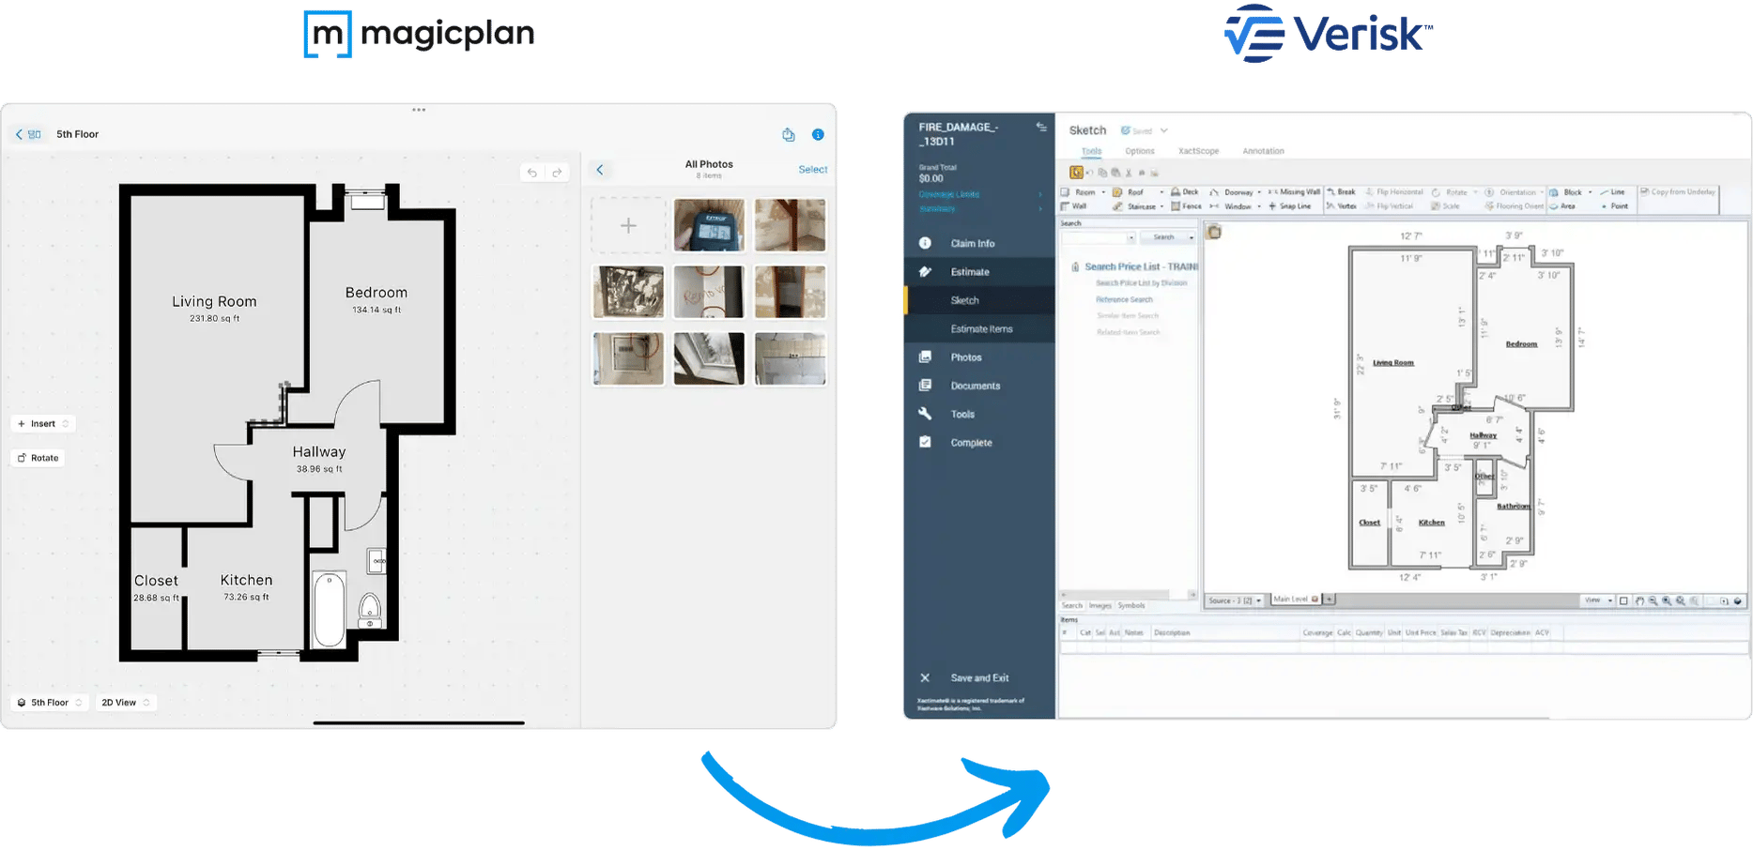Open the Options tab in Sketch
This screenshot has width=1753, height=850.
1140,151
